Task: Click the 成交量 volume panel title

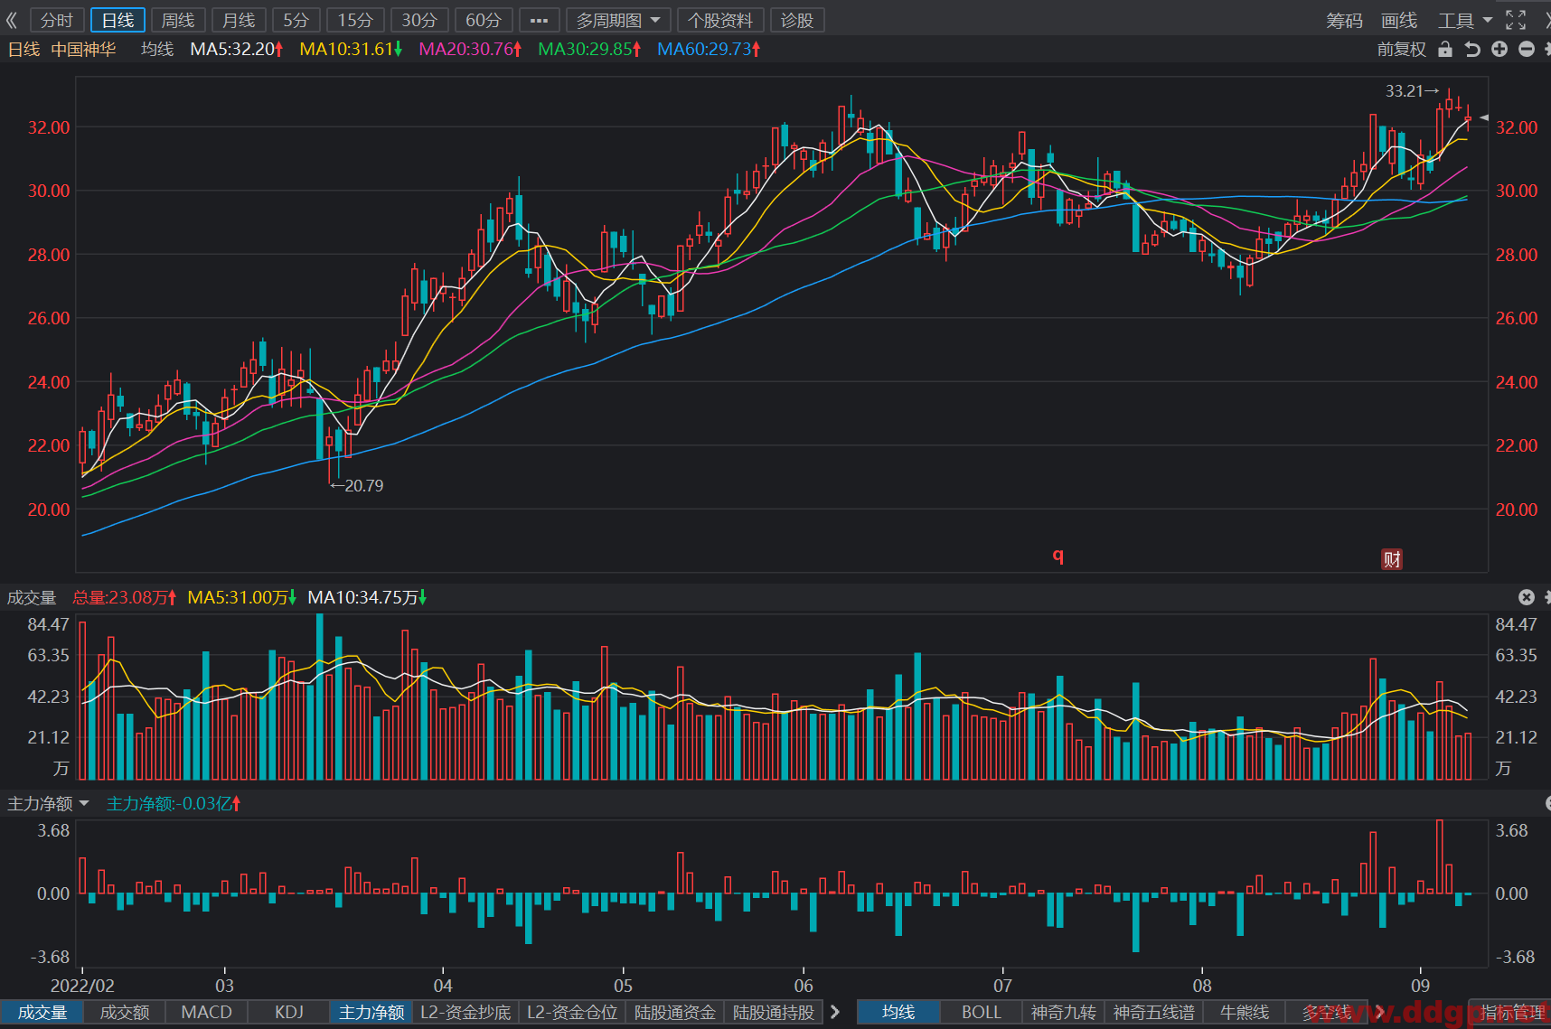Action: tap(32, 597)
